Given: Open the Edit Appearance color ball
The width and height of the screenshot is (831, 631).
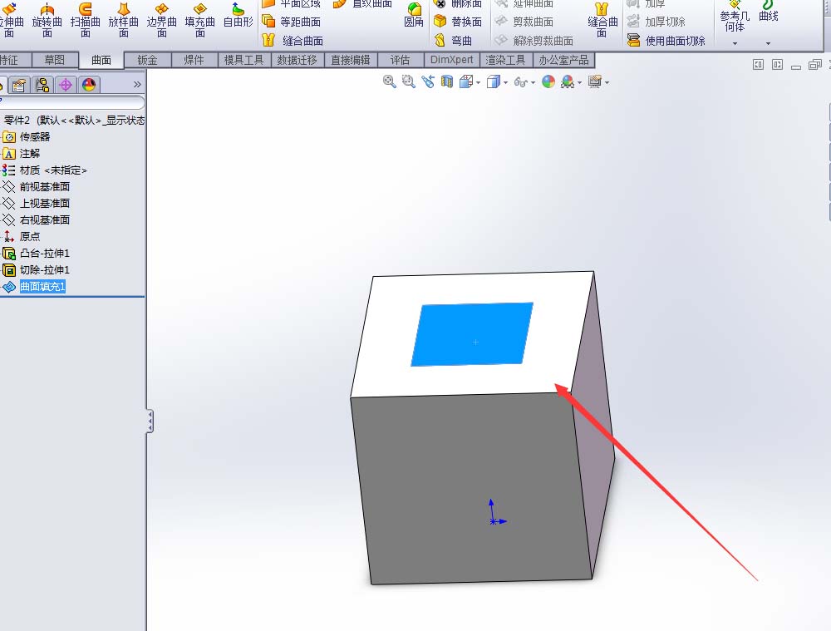Looking at the screenshot, I should click(548, 82).
